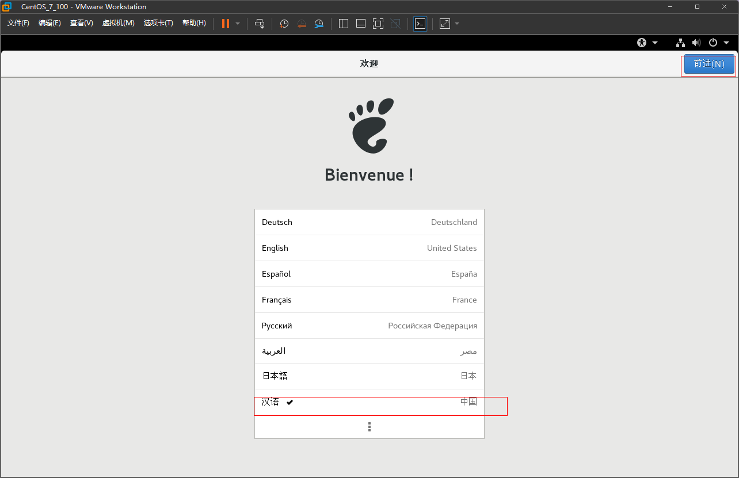This screenshot has width=739, height=478.
Task: Revert the VM to its previous snapshot
Action: 302,24
